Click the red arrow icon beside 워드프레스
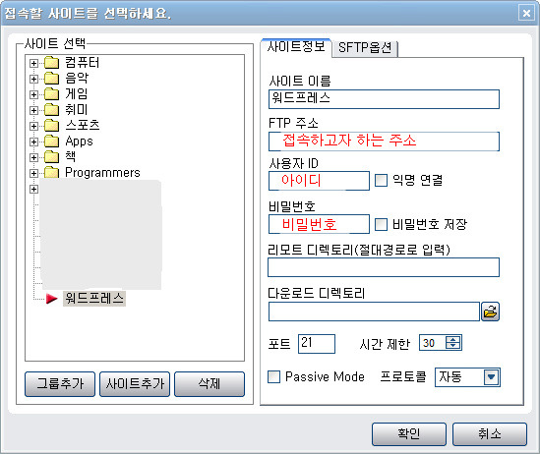The width and height of the screenshot is (540, 454). (x=52, y=299)
